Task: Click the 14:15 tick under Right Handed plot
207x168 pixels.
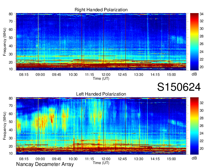Action: [x=155, y=75]
